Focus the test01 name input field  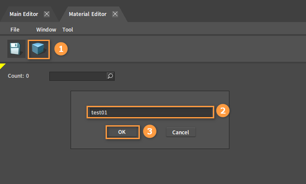pyautogui.click(x=151, y=112)
